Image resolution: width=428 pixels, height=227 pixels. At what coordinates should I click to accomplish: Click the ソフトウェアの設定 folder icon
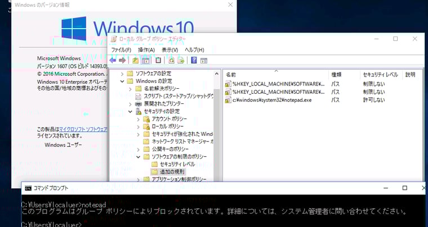tap(130, 73)
